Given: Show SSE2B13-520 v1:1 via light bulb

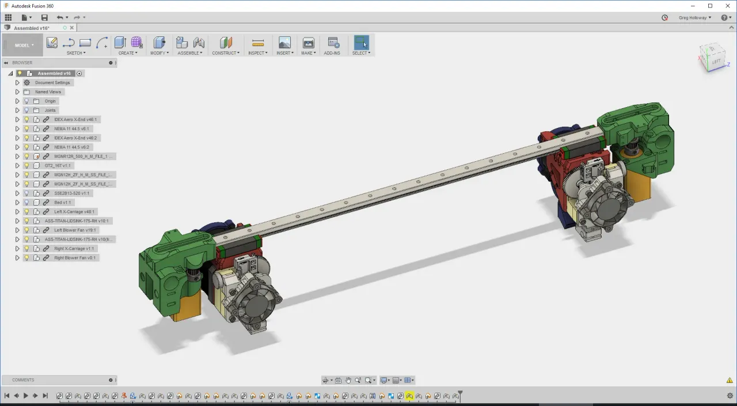Looking at the screenshot, I should (x=26, y=193).
